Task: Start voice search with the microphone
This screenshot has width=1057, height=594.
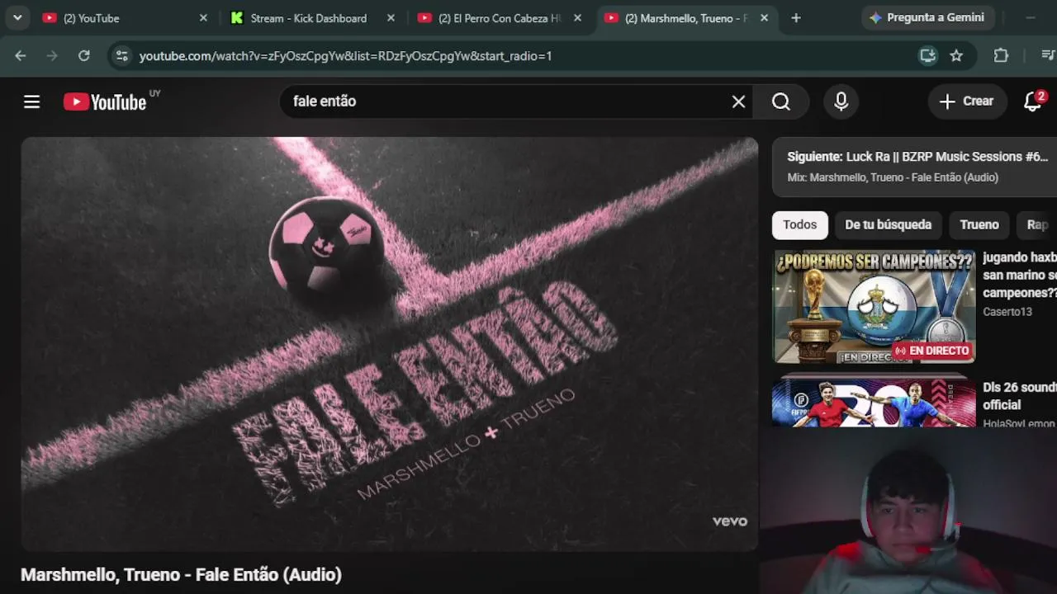Action: [841, 101]
